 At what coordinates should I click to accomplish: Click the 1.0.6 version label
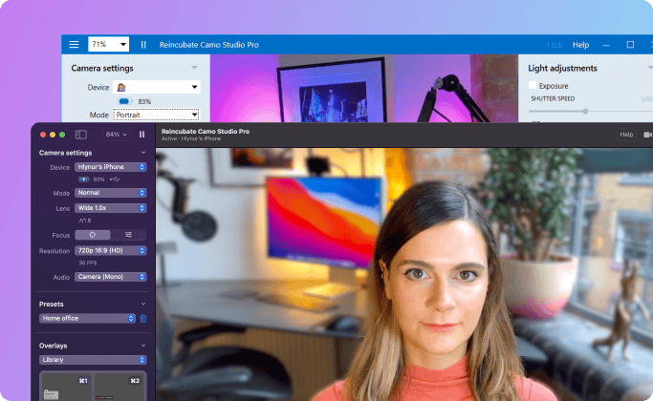tap(554, 45)
